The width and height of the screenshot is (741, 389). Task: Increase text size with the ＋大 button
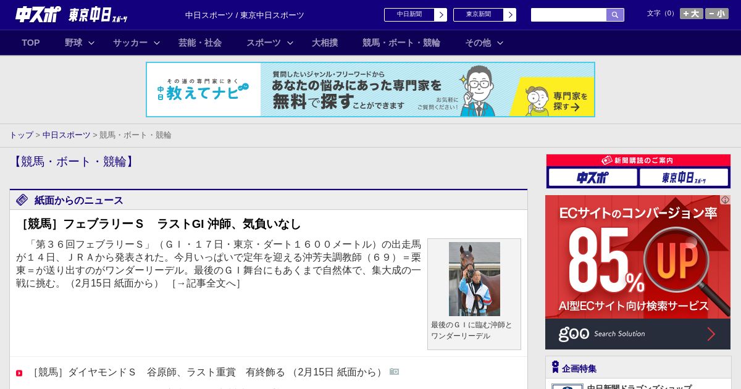point(692,14)
